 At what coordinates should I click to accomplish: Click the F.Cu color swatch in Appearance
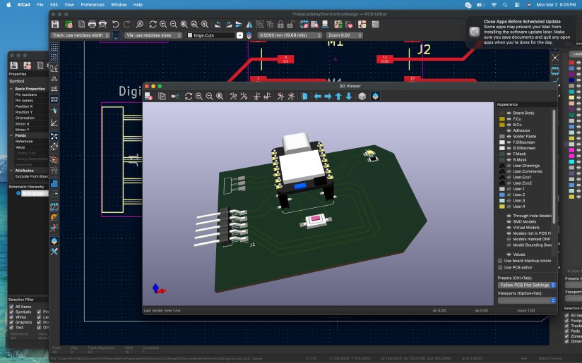502,119
